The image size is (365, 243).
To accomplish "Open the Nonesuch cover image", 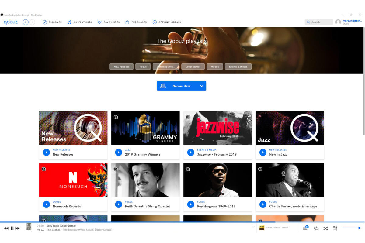I will coord(73,180).
